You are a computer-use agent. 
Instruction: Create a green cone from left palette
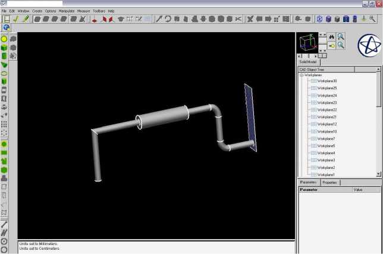click(4, 65)
